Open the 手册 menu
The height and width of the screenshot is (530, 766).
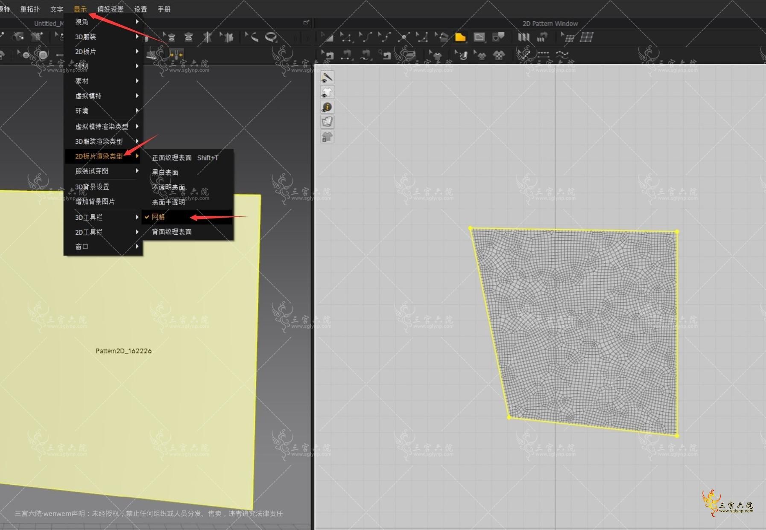pos(164,9)
